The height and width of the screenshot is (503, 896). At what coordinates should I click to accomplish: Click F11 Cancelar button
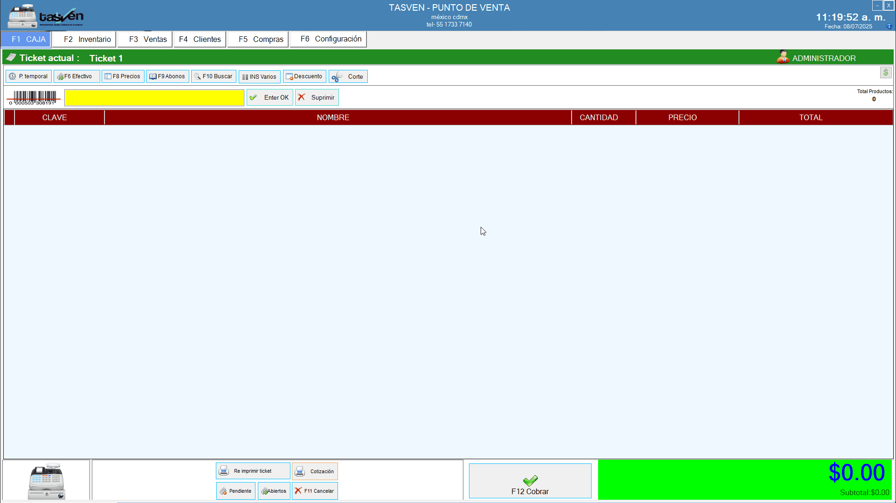coord(315,491)
